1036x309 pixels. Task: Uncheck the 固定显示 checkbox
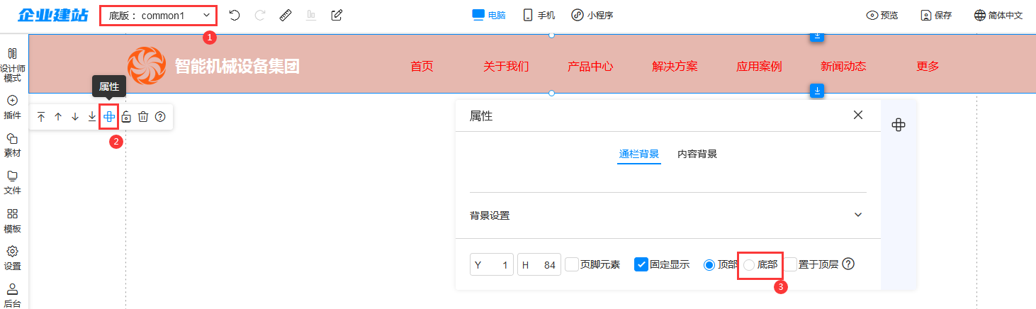641,264
